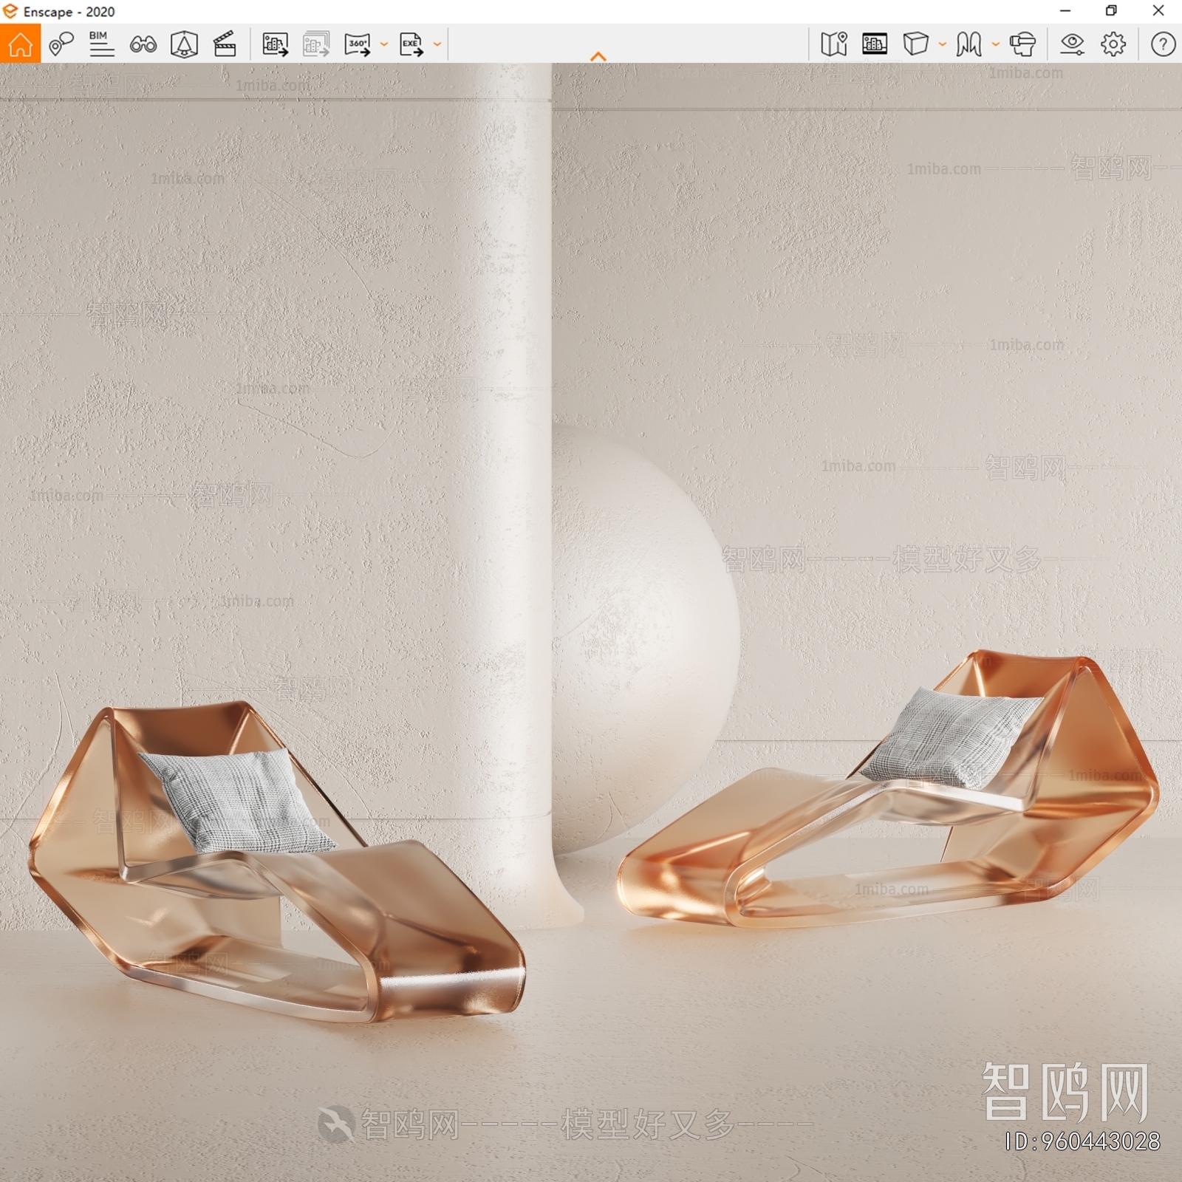Export a 360 degree panorama
This screenshot has height=1182, width=1182.
(358, 44)
